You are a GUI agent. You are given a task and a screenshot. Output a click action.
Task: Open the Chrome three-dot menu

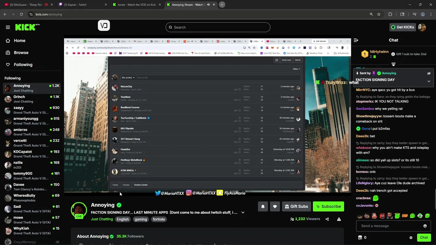[431, 14]
